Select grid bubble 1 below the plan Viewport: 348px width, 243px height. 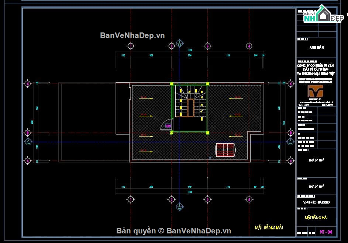(x=131, y=199)
